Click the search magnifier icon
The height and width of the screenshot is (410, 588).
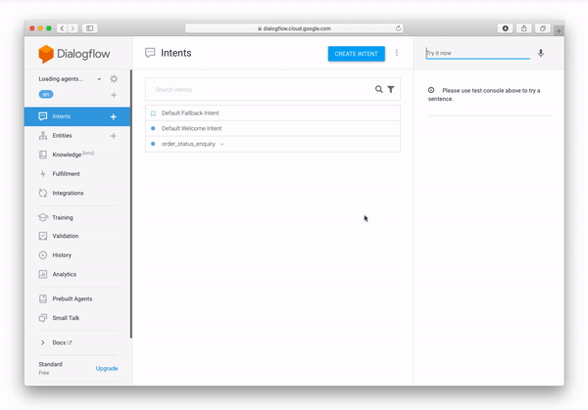(x=378, y=89)
